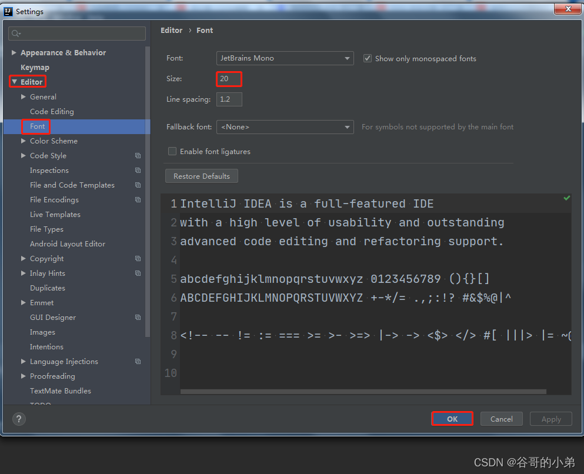Click the Line spacing input field
Viewport: 584px width, 474px height.
(229, 99)
